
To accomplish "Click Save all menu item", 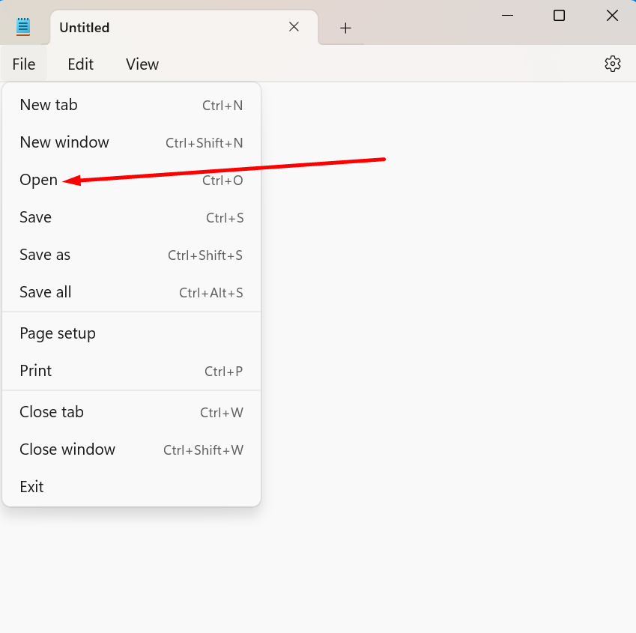I will (46, 292).
